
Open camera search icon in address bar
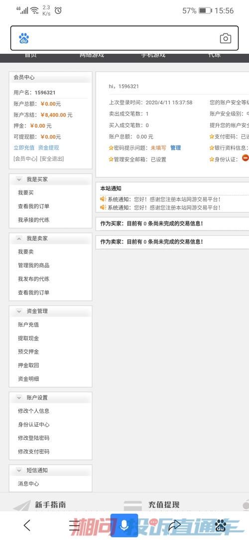pos(225,38)
